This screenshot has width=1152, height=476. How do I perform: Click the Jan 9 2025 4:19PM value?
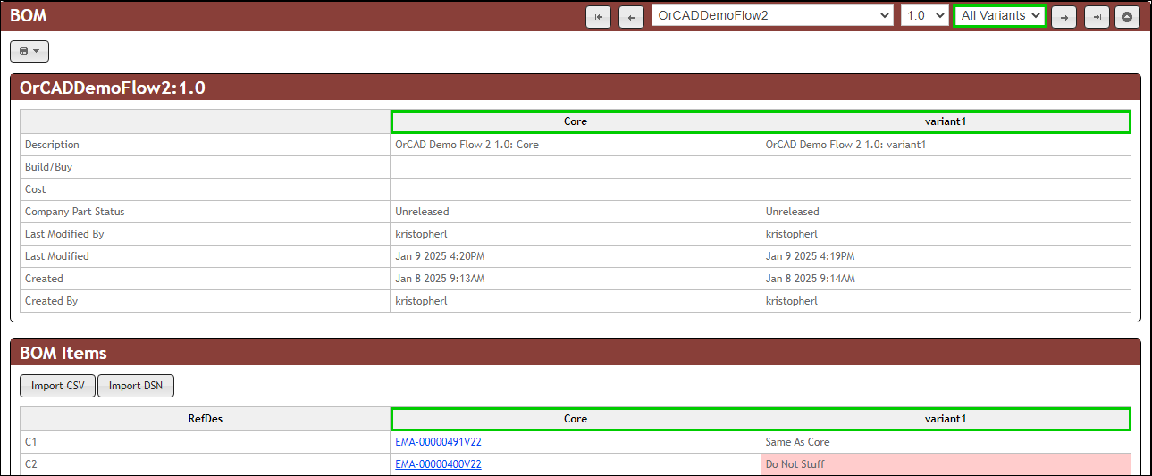pos(810,256)
